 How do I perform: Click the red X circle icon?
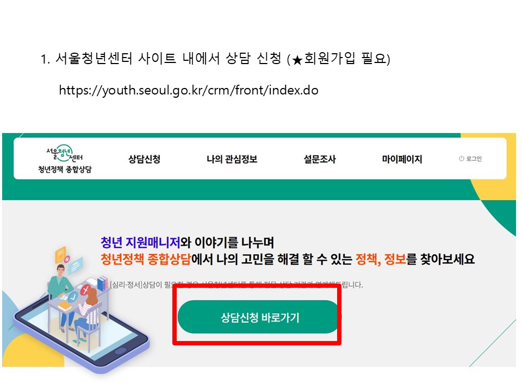pyautogui.click(x=85, y=290)
